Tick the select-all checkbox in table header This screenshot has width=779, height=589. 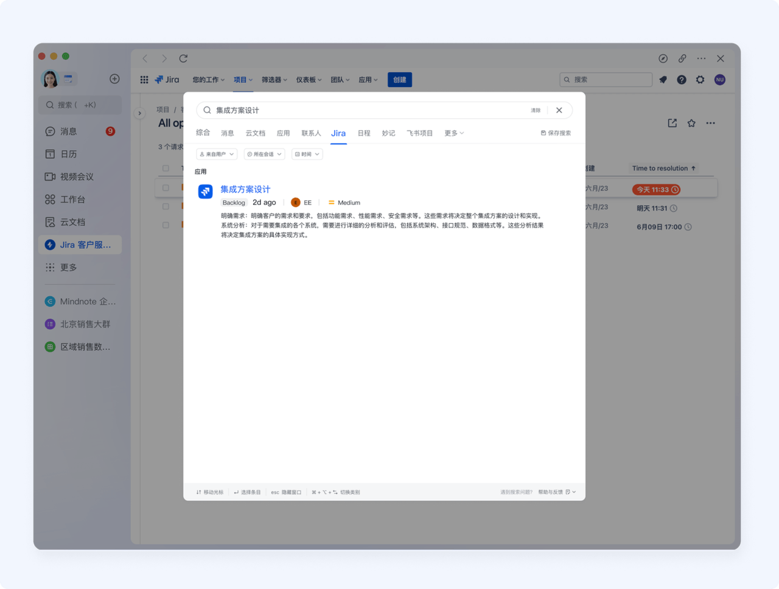pos(166,168)
